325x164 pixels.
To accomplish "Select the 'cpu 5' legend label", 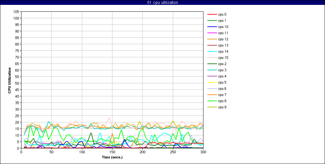I will point(222,82).
